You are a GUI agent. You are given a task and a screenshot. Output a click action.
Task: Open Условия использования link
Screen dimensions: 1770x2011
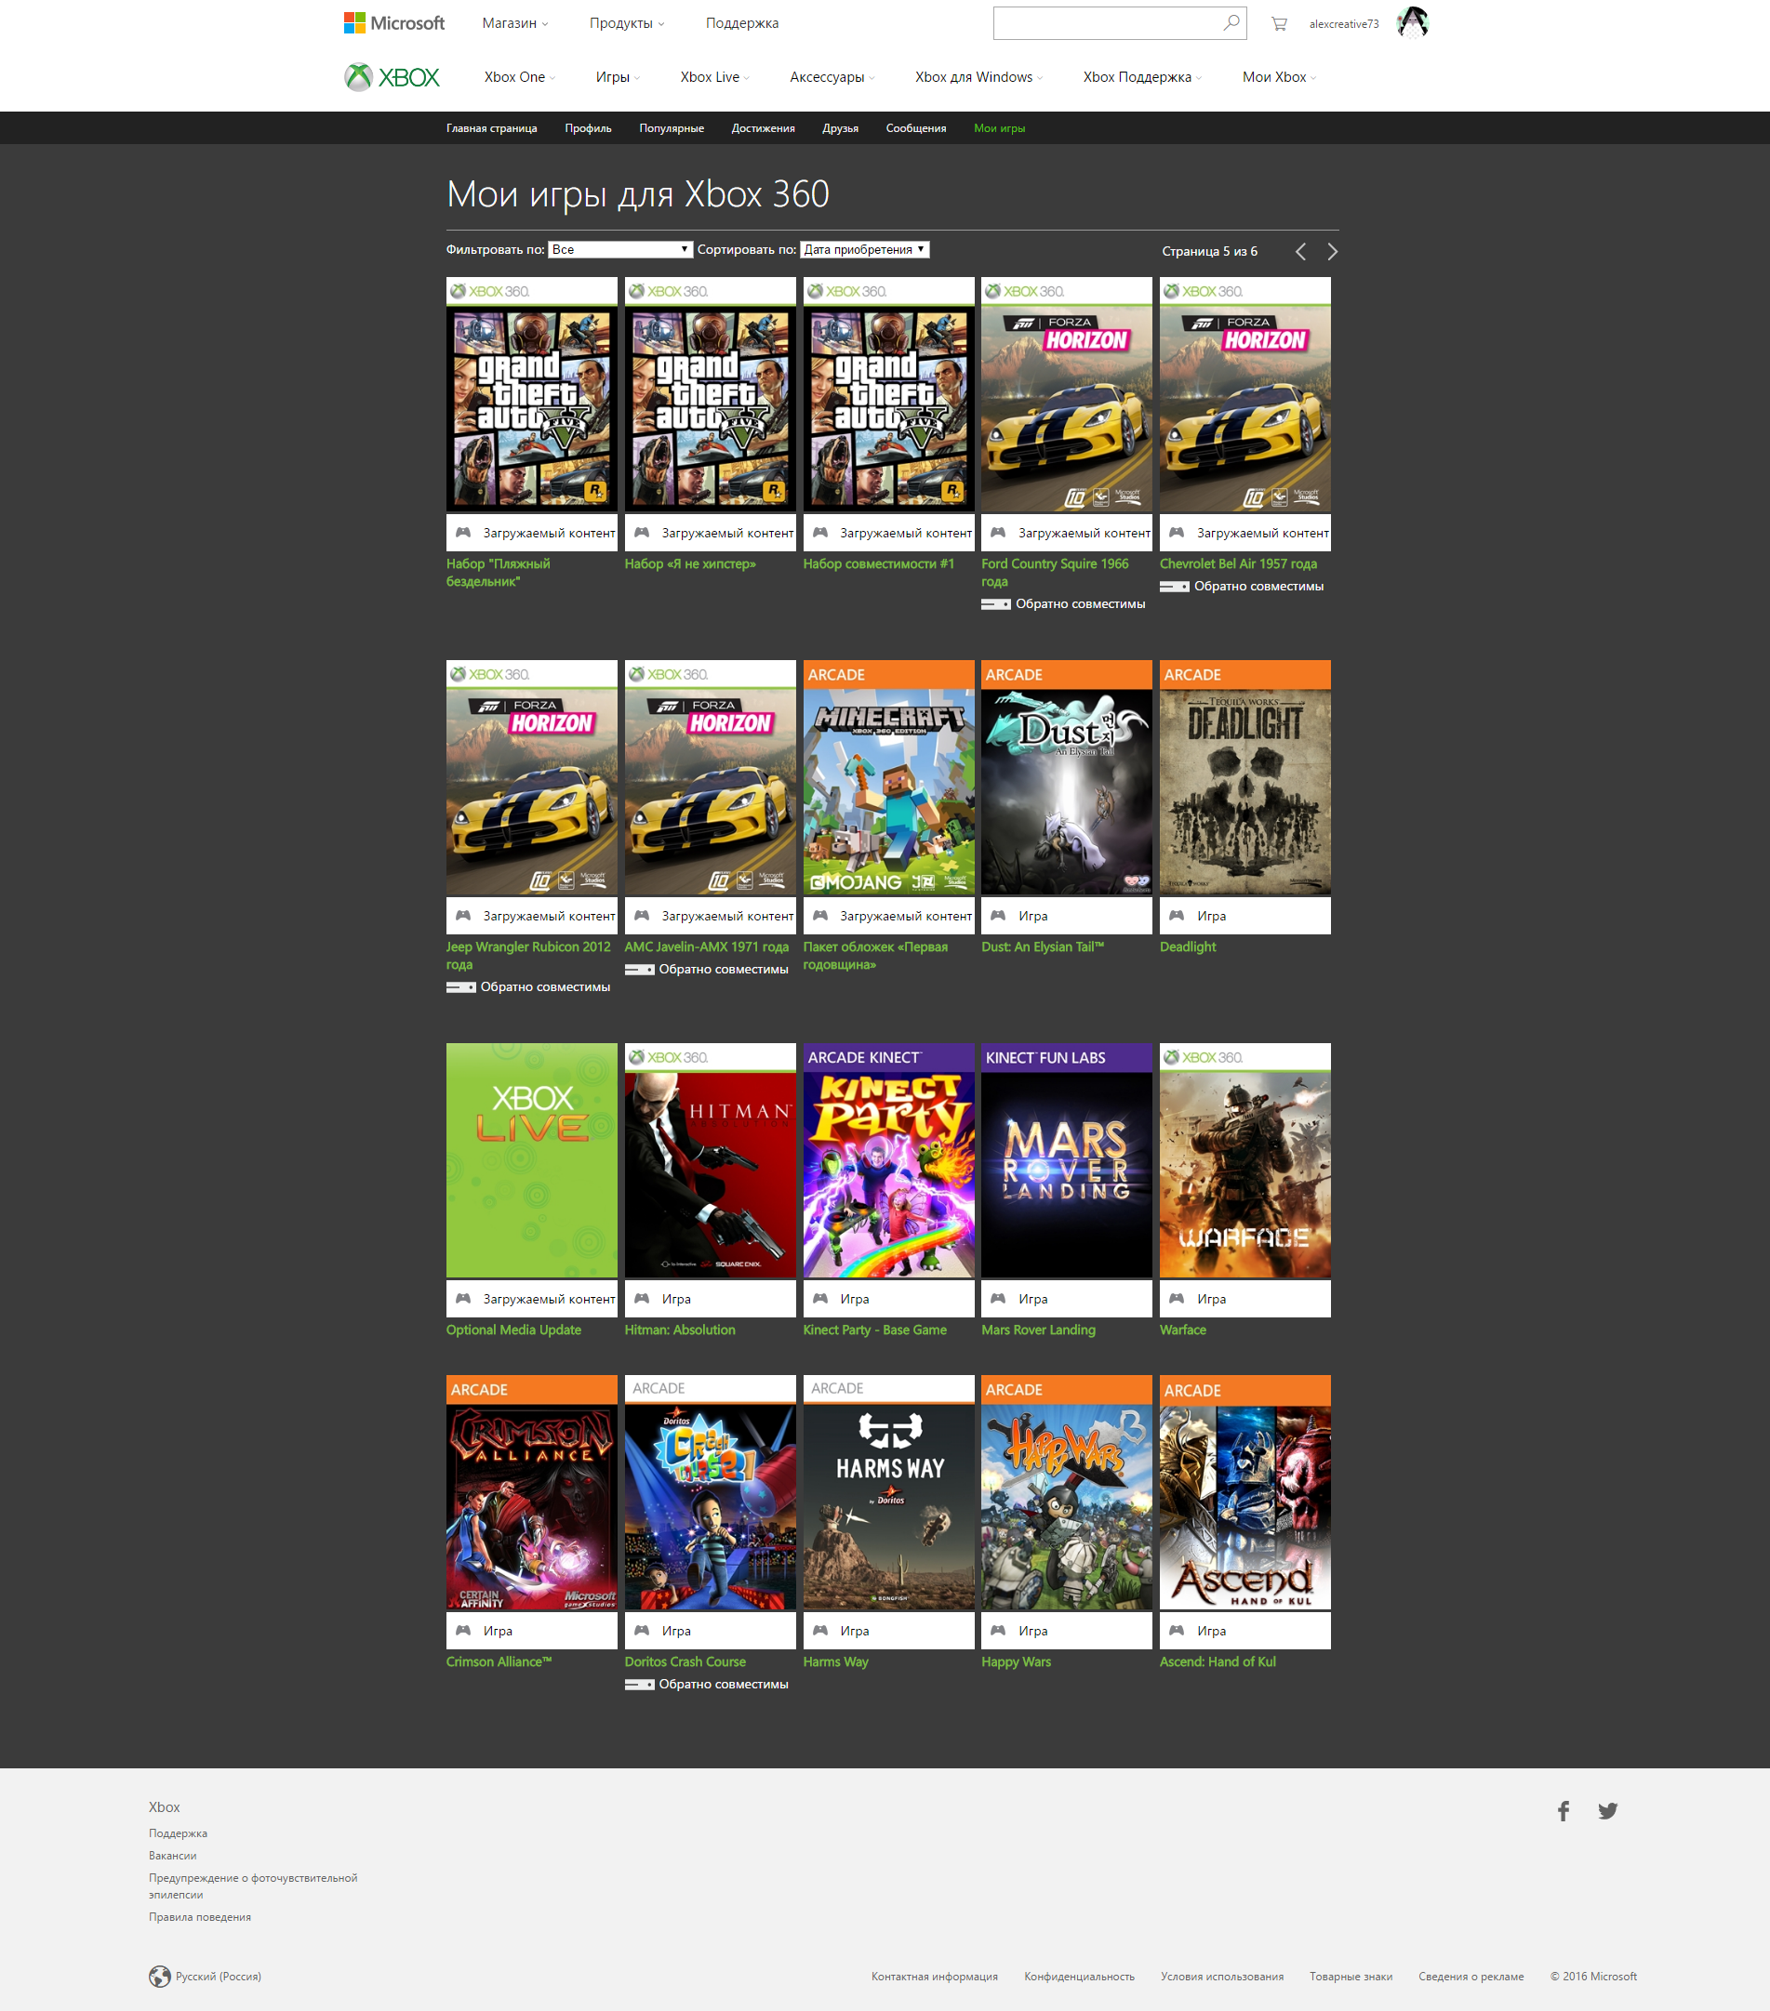click(x=1221, y=1977)
